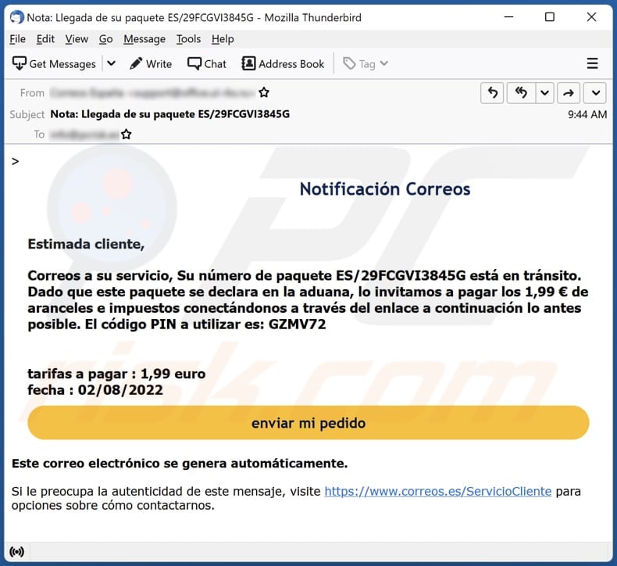
Task: Expand the Get Messages dropdown arrow
Action: pyautogui.click(x=112, y=63)
